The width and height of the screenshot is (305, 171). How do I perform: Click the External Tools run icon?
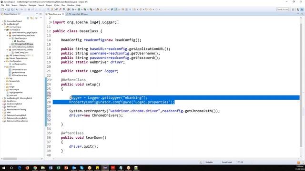click(91, 9)
